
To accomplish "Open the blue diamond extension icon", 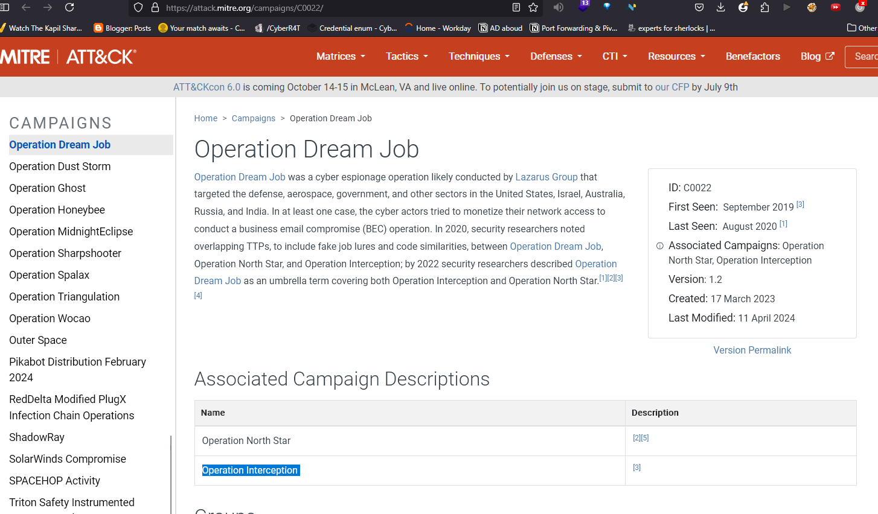I will click(x=607, y=7).
